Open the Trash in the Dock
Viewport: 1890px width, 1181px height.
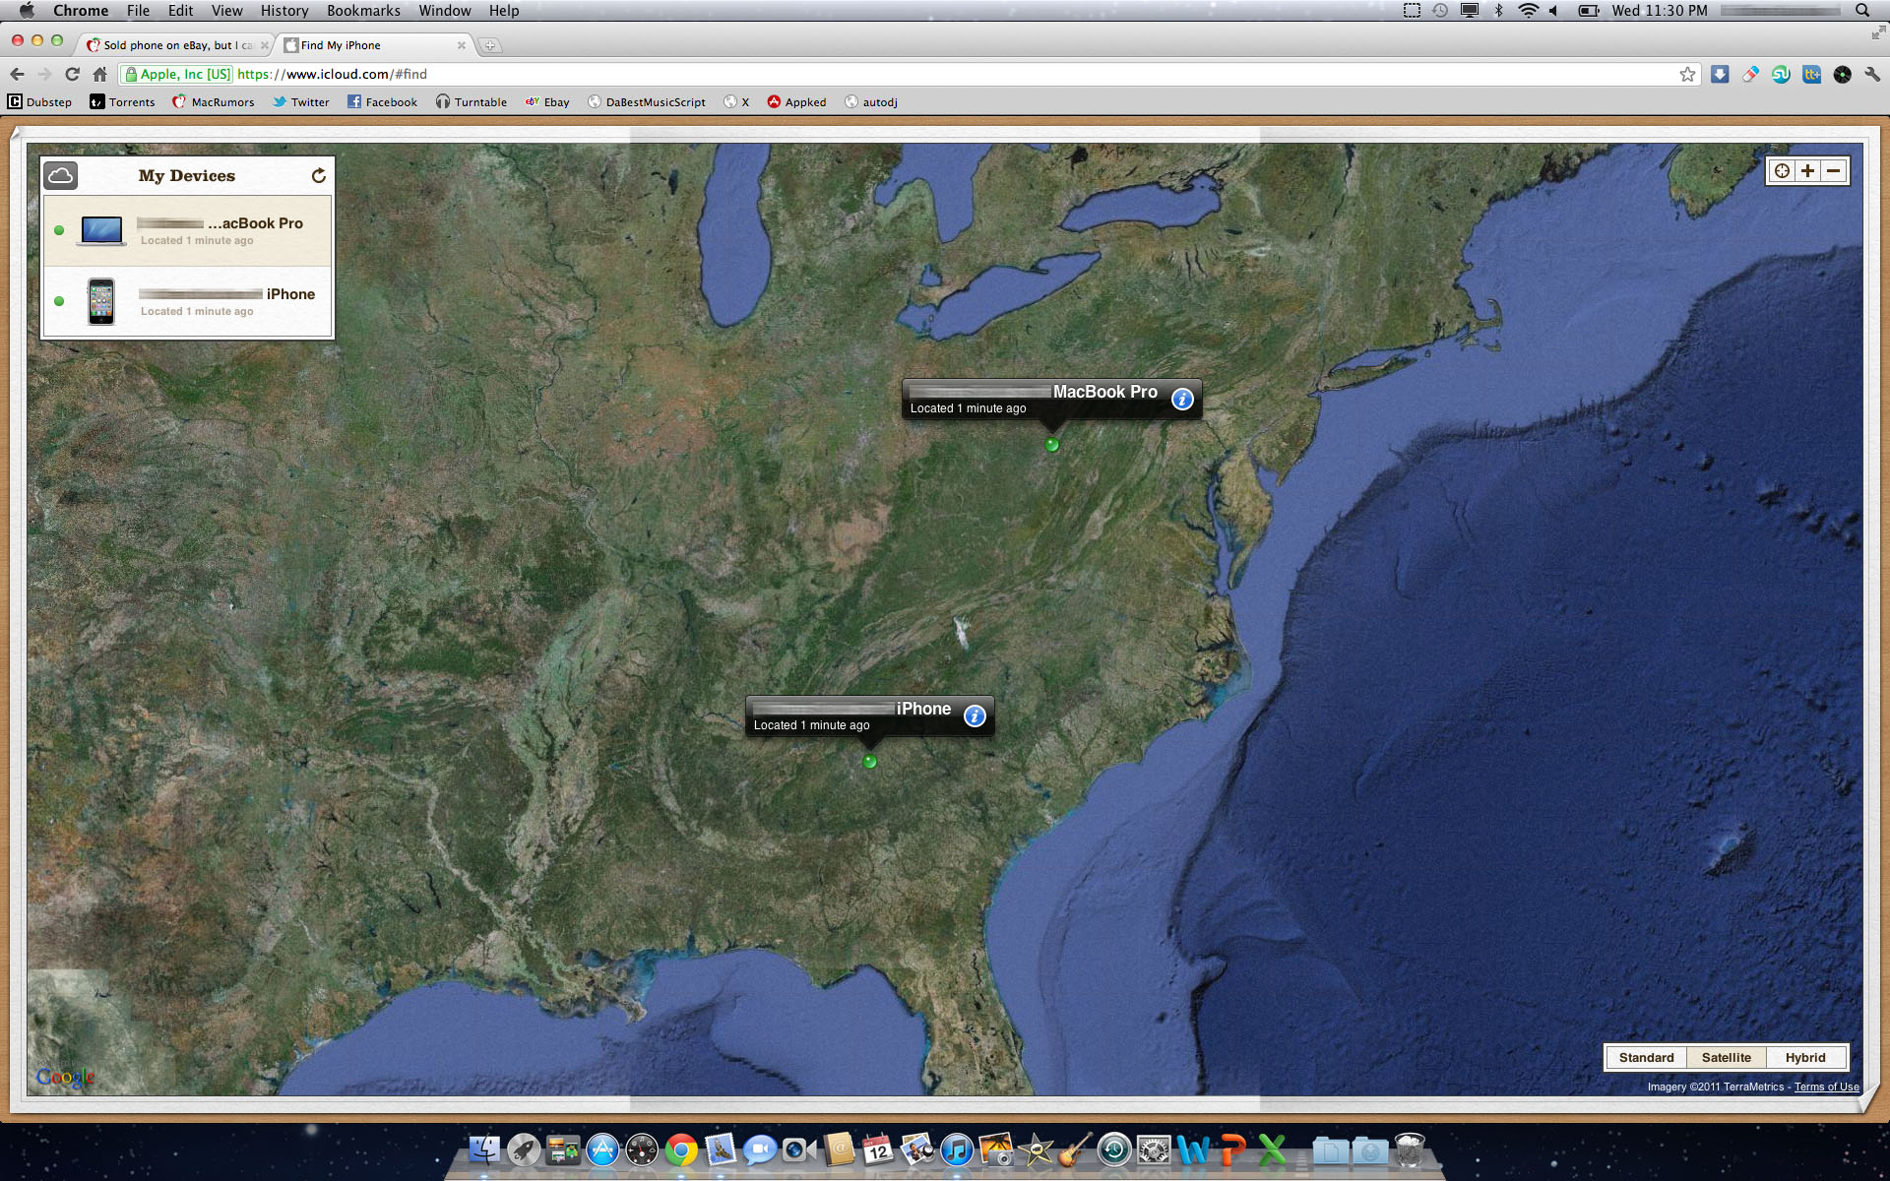[x=1410, y=1149]
